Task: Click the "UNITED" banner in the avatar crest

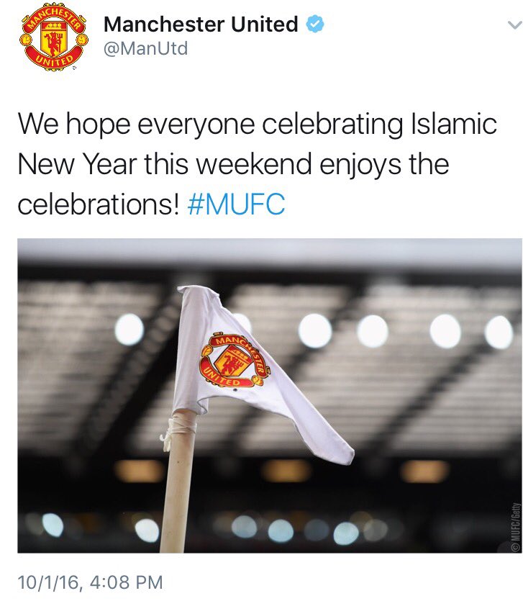Action: pos(54,60)
